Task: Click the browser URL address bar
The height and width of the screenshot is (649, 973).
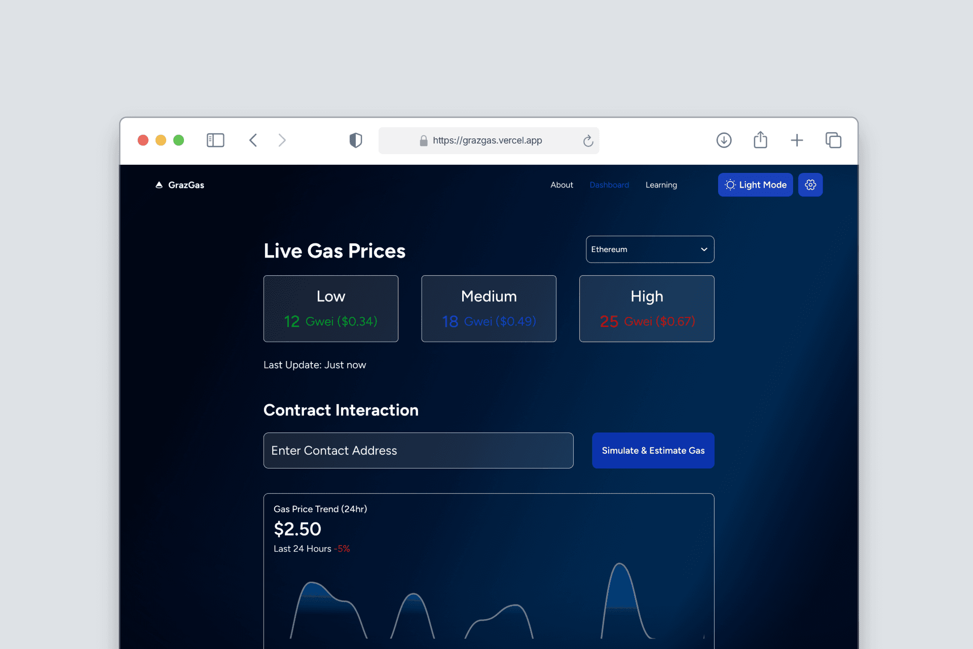Action: [x=487, y=140]
